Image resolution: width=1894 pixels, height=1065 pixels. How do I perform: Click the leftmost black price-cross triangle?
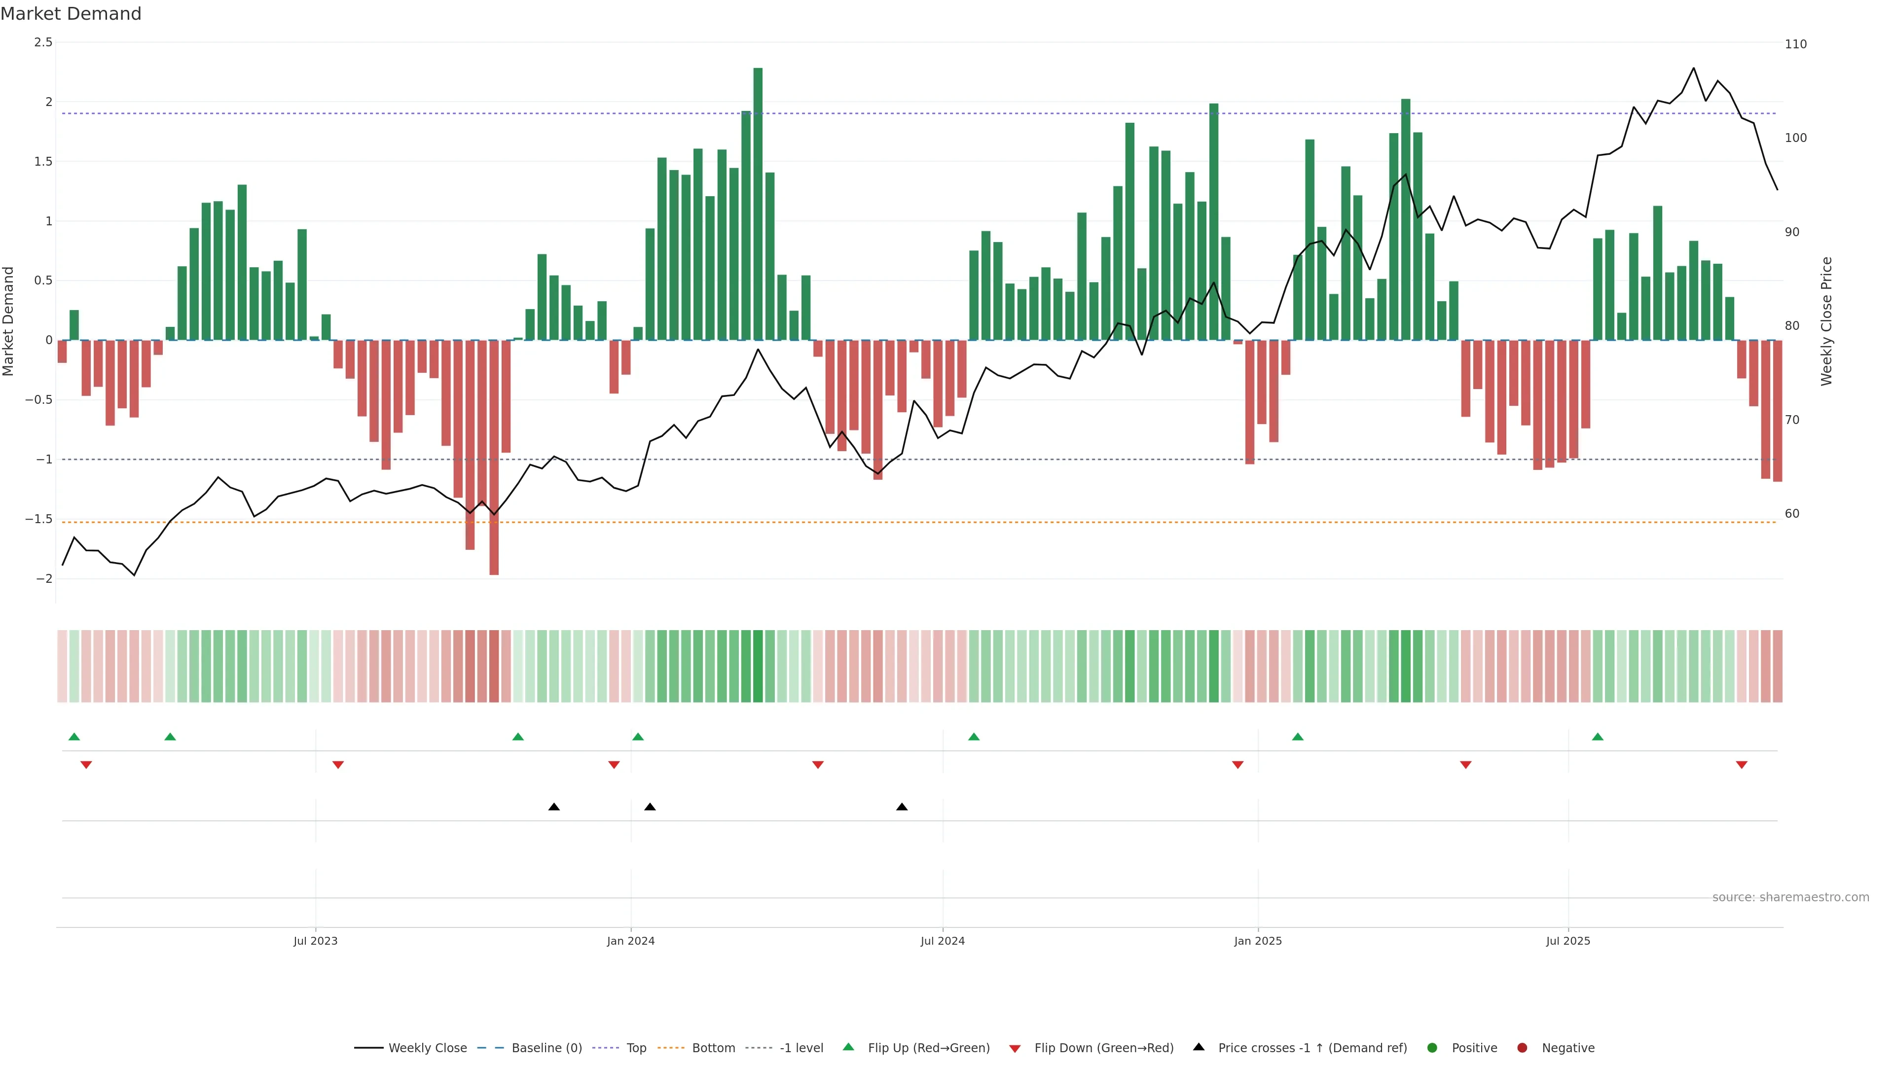tap(553, 807)
